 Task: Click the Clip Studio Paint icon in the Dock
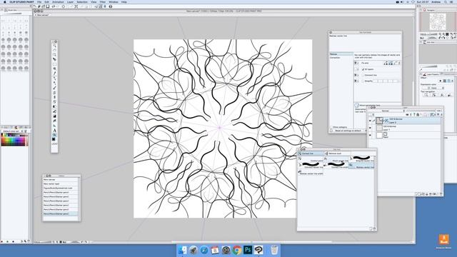pyautogui.click(x=258, y=250)
